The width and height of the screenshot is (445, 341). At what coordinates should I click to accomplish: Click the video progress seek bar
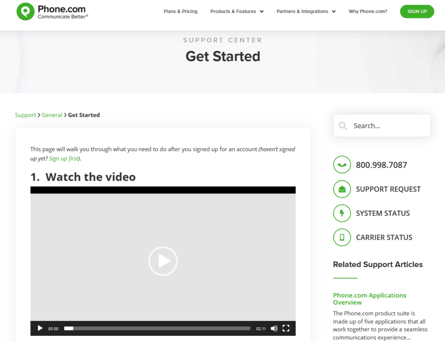tap(157, 328)
